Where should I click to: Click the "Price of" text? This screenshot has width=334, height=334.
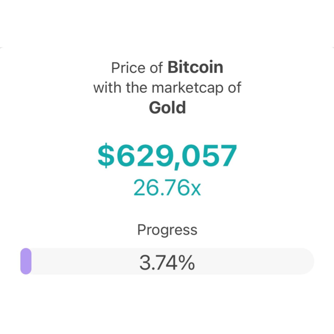pyautogui.click(x=137, y=68)
